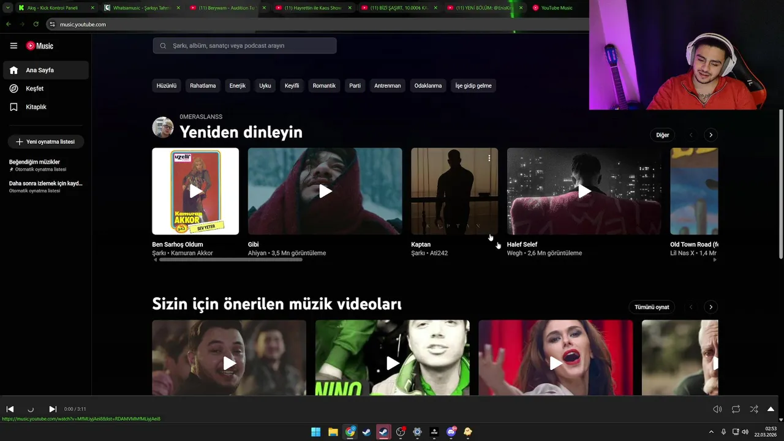Screen dimensions: 784x441
Task: Select the Rahatlama mood chip
Action: [x=203, y=86]
